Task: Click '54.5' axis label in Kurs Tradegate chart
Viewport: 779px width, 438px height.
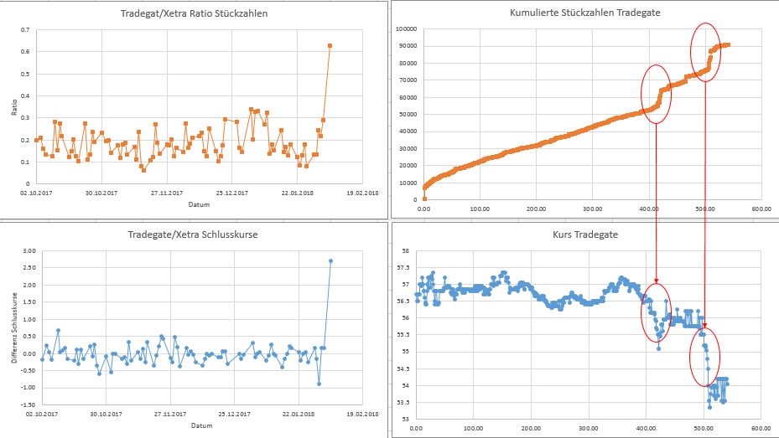Action: (x=402, y=369)
